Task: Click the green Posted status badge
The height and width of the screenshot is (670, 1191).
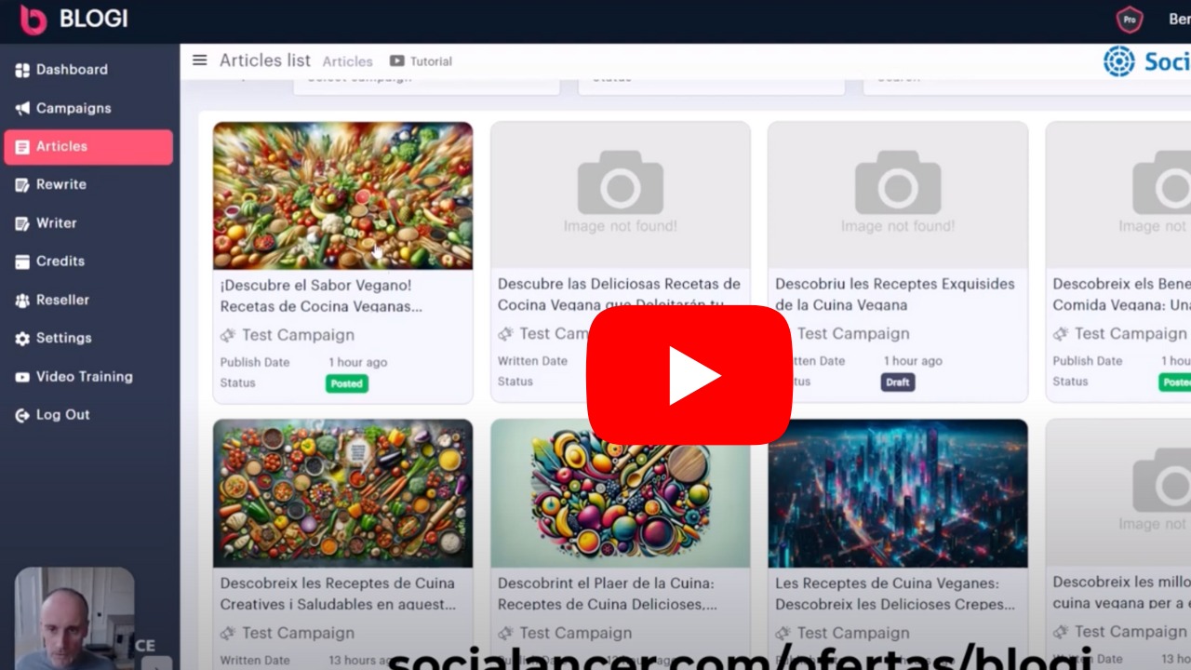Action: [347, 383]
